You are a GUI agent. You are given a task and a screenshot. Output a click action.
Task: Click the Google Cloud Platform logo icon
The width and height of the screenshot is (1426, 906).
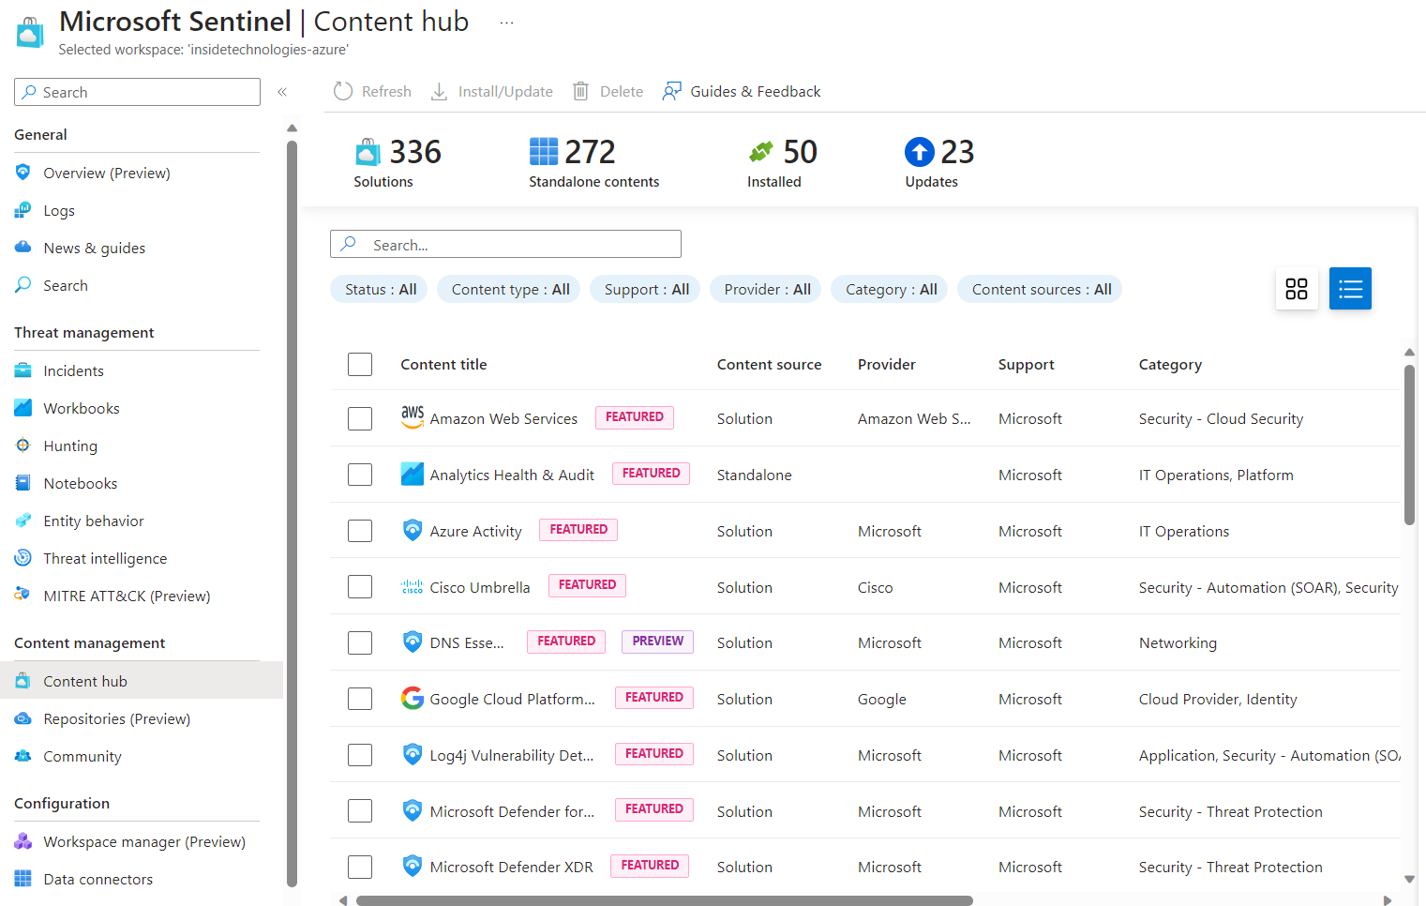point(413,699)
